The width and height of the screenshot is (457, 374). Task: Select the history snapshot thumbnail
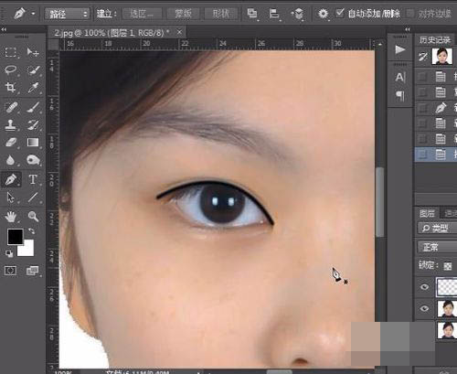pyautogui.click(x=441, y=57)
